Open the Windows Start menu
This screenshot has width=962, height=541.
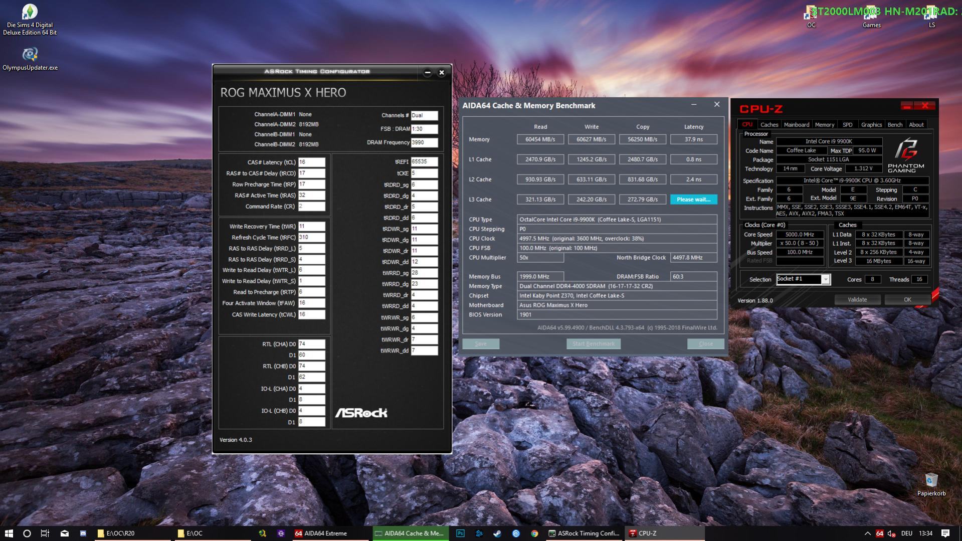9,533
